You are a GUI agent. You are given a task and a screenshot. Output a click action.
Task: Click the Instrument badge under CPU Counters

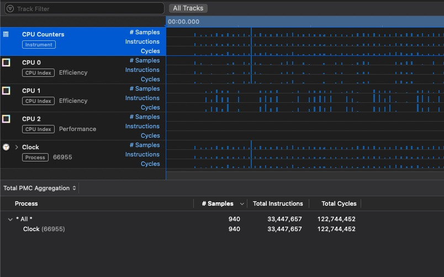39,45
